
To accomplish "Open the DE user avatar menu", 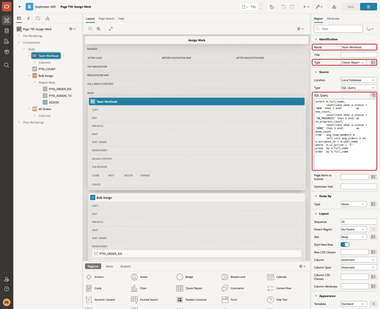I will pos(7,302).
